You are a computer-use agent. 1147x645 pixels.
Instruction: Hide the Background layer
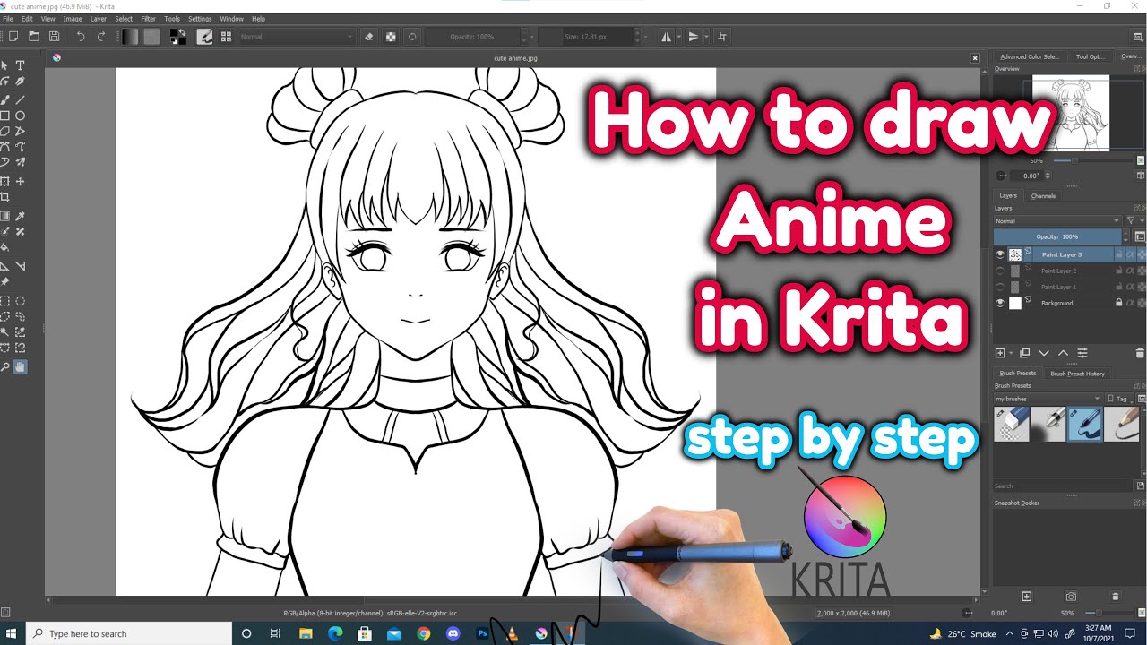point(1001,303)
